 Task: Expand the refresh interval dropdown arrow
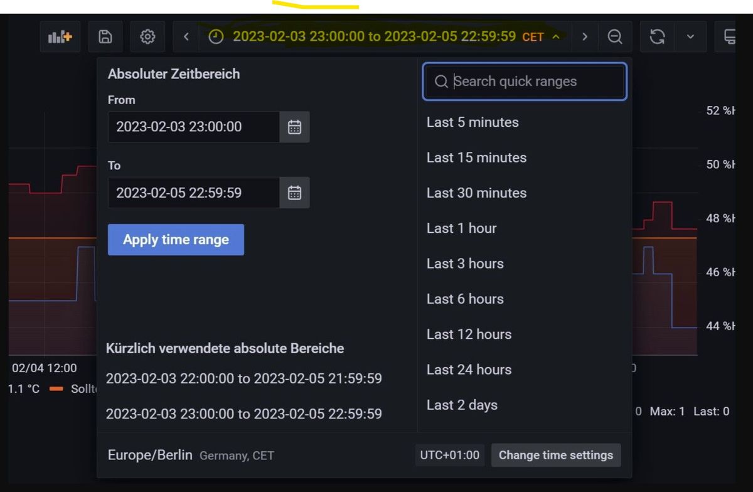690,37
